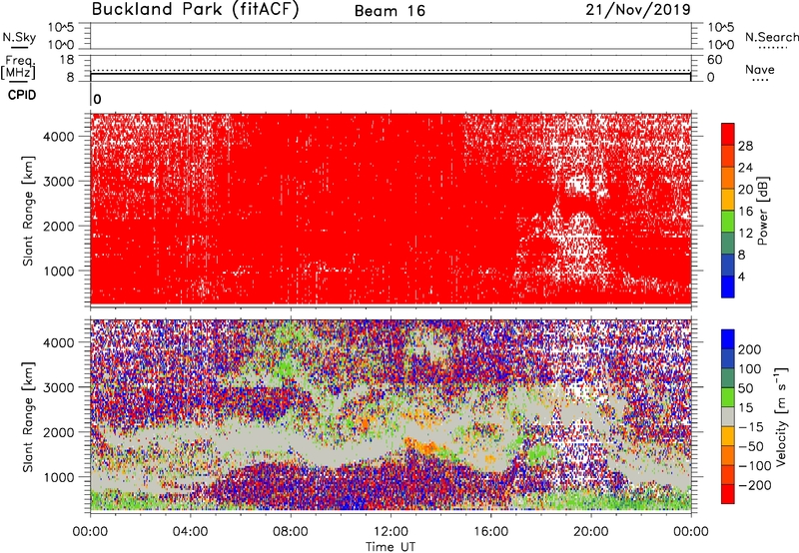
Task: Click the green 12-16 dB power colorbar segment
Action: pyautogui.click(x=728, y=222)
